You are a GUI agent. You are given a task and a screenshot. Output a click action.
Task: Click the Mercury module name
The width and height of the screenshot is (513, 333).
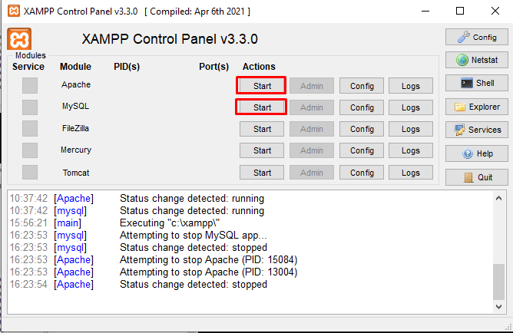pos(76,150)
